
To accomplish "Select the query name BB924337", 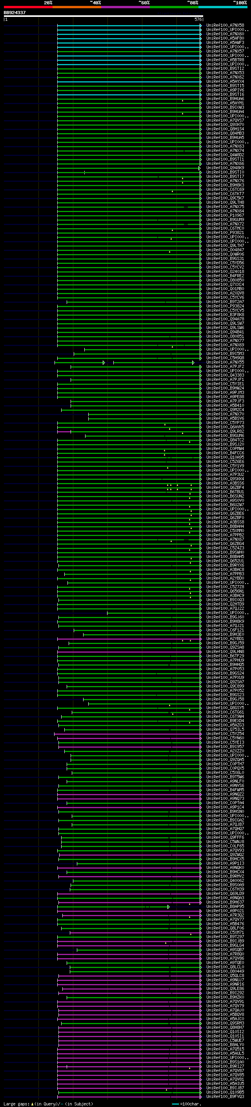I will (15, 13).
